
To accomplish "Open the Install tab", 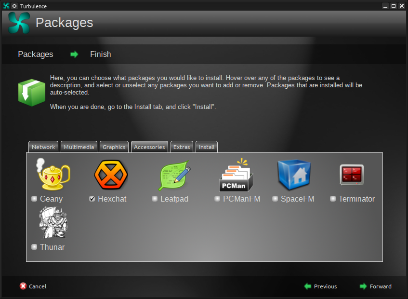I will click(207, 147).
